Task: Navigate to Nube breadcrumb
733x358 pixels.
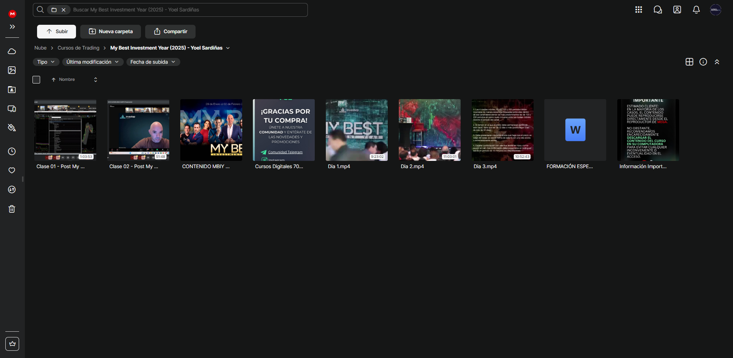Action: click(40, 48)
